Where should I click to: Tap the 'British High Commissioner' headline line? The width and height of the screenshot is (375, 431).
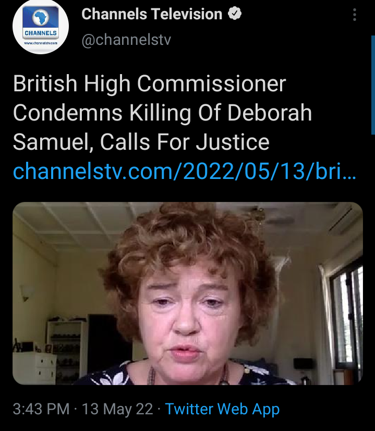150,83
